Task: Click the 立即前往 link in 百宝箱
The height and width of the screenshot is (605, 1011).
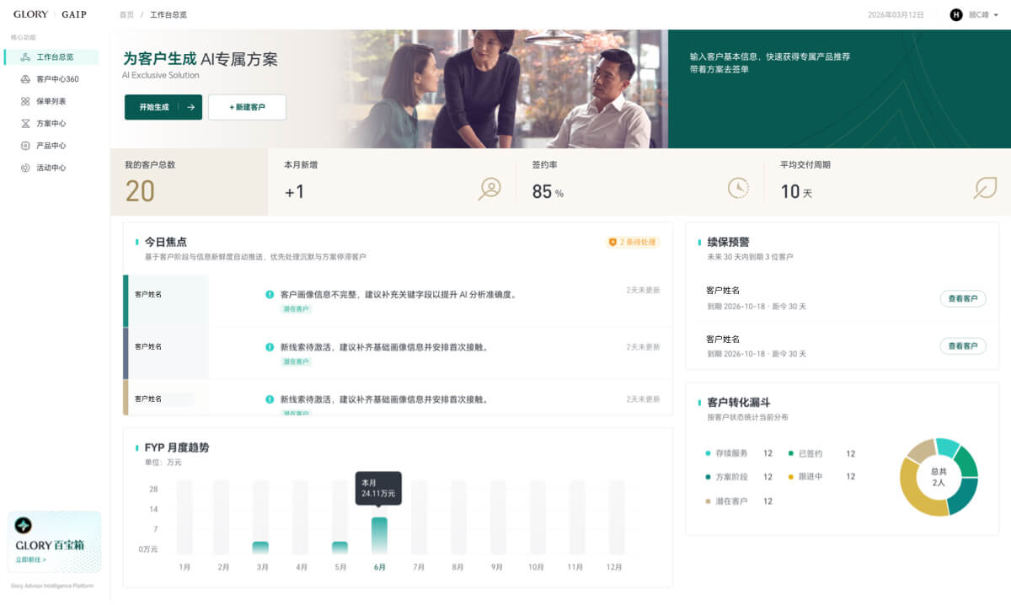Action: click(x=30, y=559)
